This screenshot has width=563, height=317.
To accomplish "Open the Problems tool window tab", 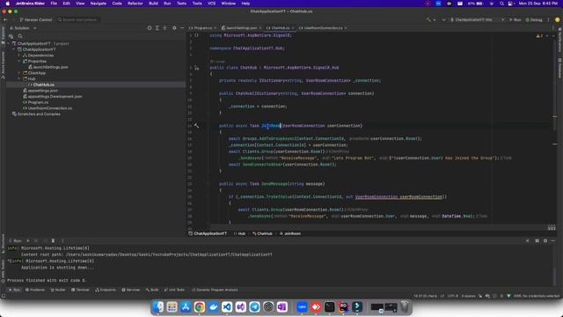I will pyautogui.click(x=35, y=290).
